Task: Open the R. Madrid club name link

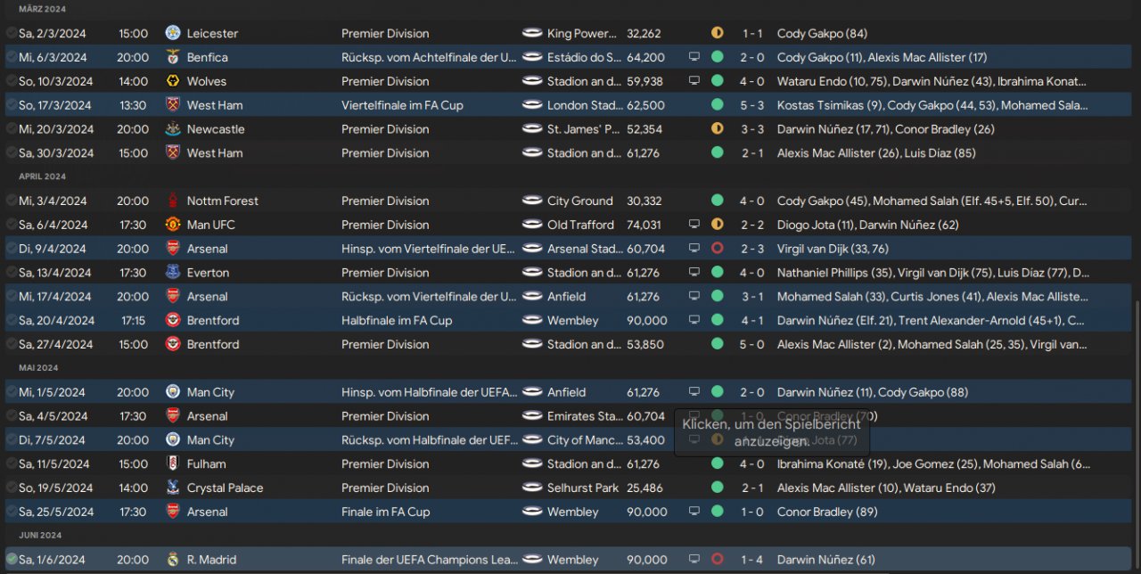Action: tap(211, 560)
